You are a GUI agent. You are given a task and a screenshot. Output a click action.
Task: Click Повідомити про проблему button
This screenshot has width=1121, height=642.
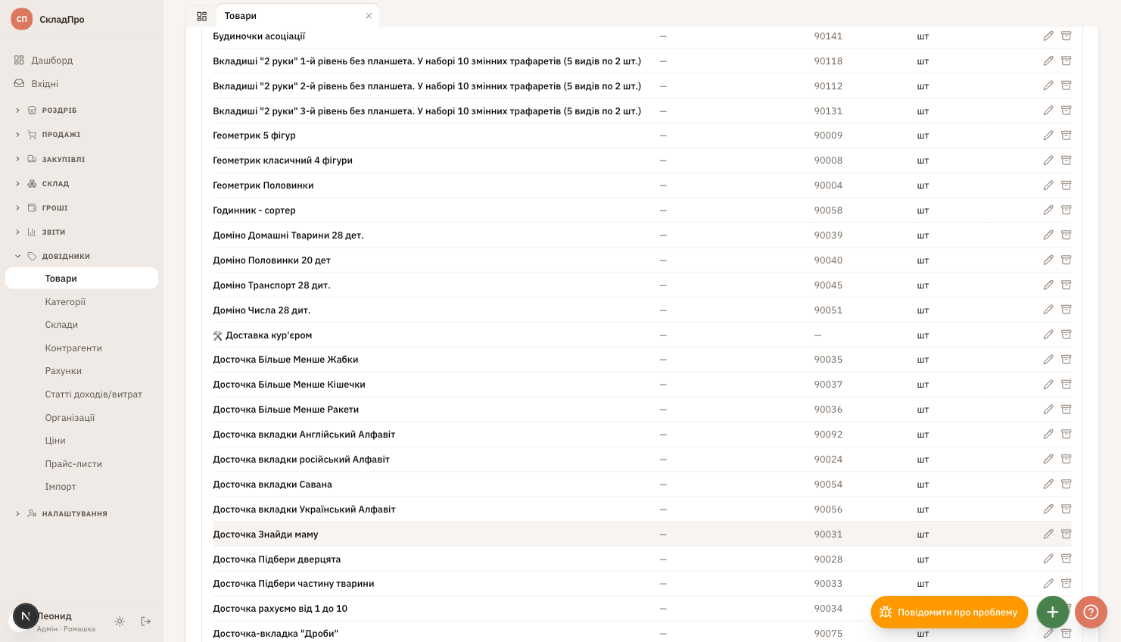pos(949,612)
